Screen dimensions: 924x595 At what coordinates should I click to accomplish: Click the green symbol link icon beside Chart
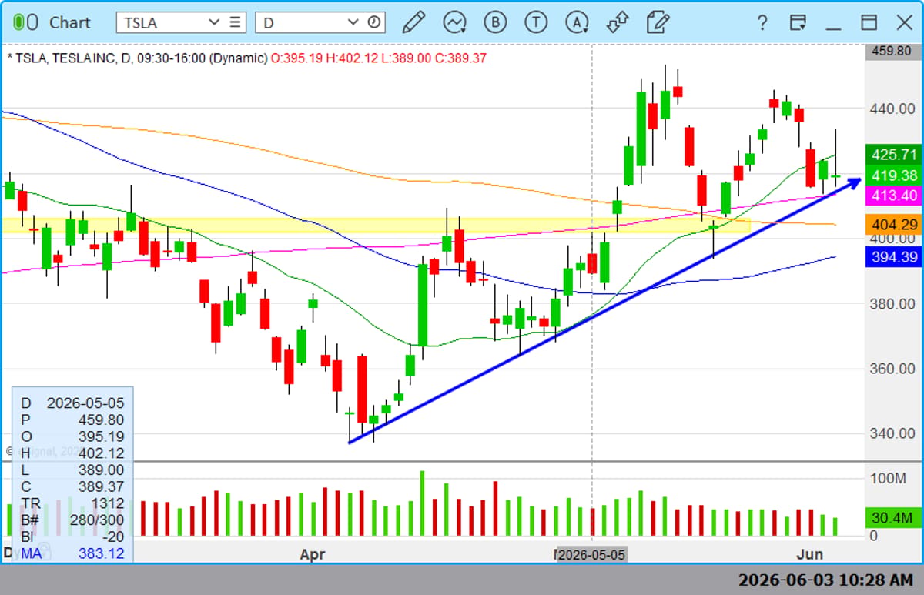pyautogui.click(x=25, y=22)
